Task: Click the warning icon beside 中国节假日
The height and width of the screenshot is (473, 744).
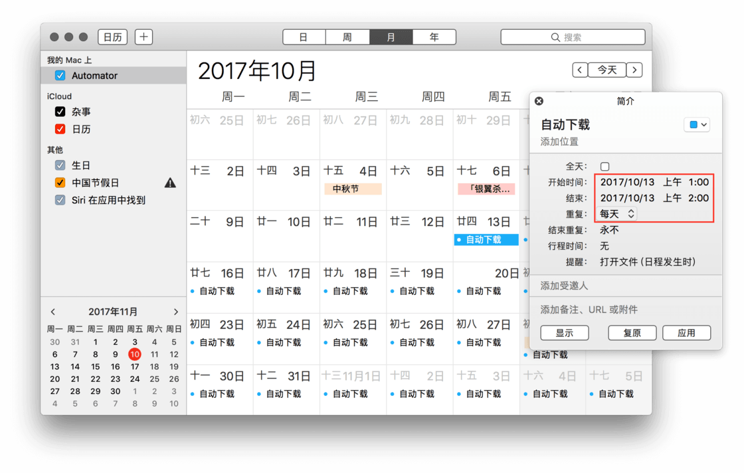Action: [170, 183]
